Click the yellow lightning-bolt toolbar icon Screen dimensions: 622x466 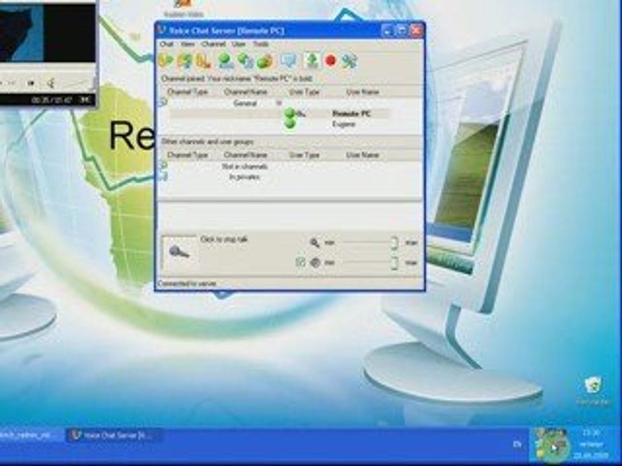(185, 61)
